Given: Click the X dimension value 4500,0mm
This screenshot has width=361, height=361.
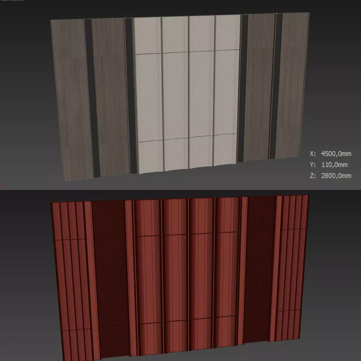Looking at the screenshot, I should (336, 154).
